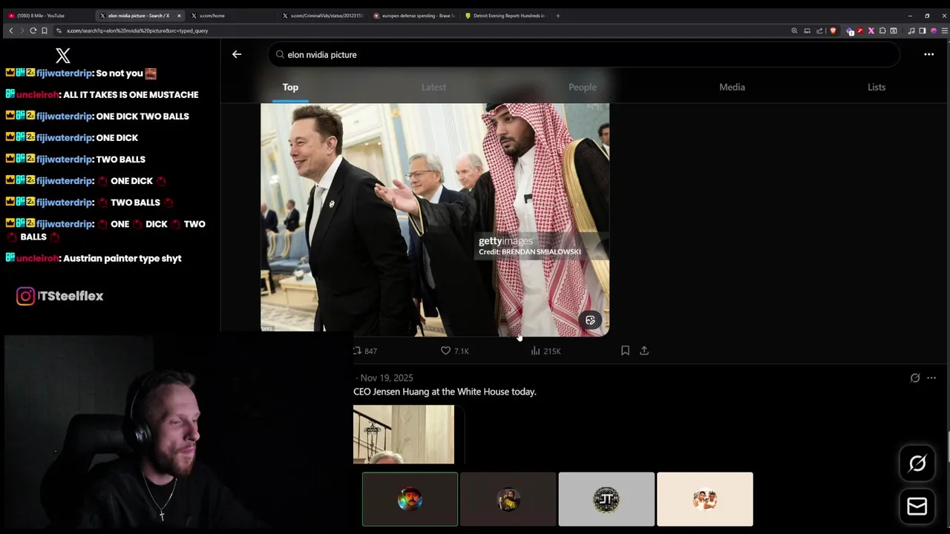Click the elon nvidia picture search field
Image resolution: width=950 pixels, height=534 pixels.
coord(583,54)
